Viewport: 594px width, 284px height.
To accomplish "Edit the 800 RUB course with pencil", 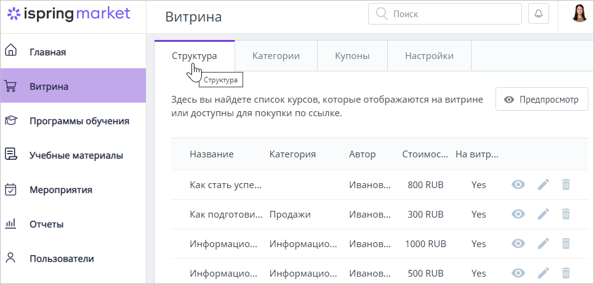I will [x=544, y=184].
